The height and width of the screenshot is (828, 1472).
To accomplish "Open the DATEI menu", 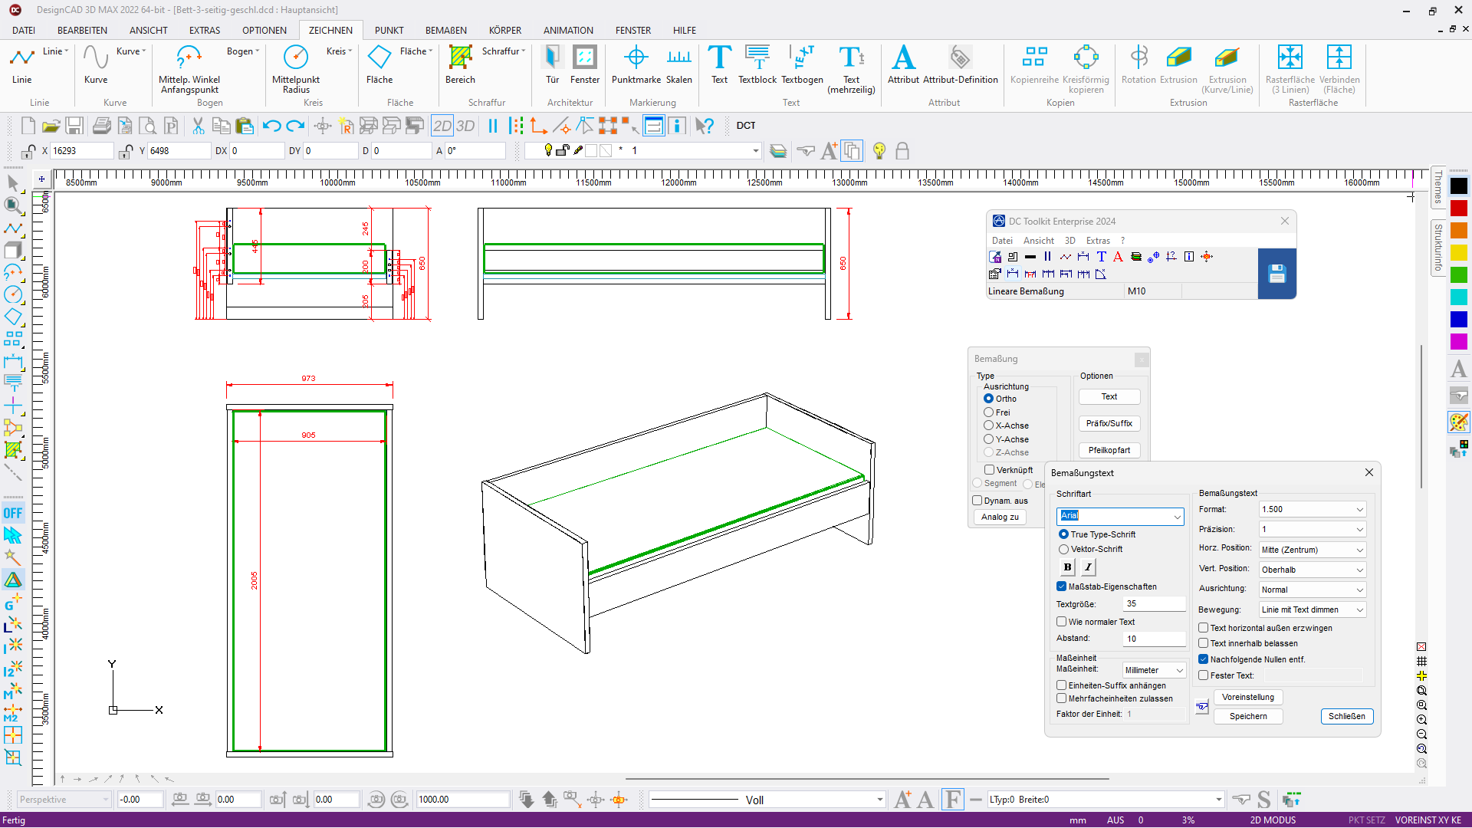I will (x=24, y=30).
